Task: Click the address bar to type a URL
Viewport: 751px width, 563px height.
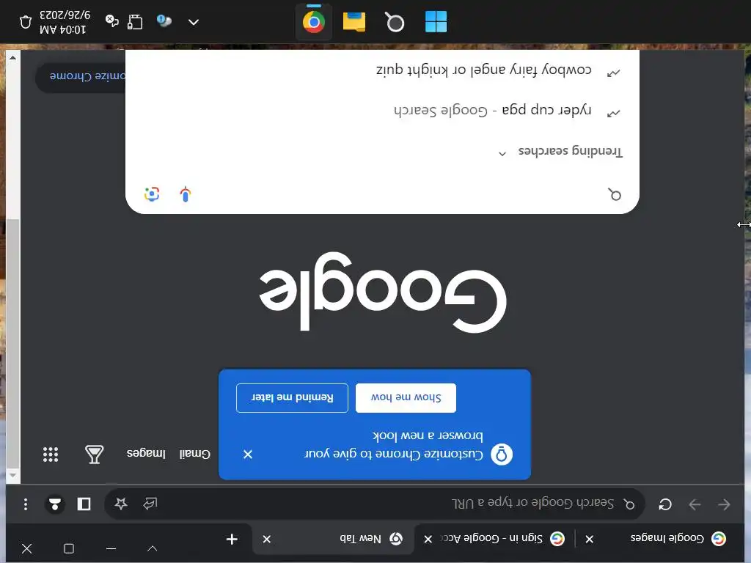Action: [x=375, y=504]
